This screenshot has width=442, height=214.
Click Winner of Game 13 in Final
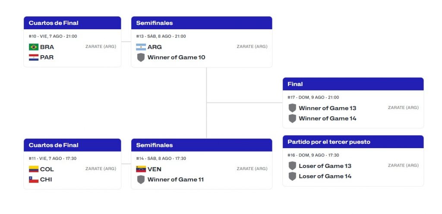tap(328, 108)
